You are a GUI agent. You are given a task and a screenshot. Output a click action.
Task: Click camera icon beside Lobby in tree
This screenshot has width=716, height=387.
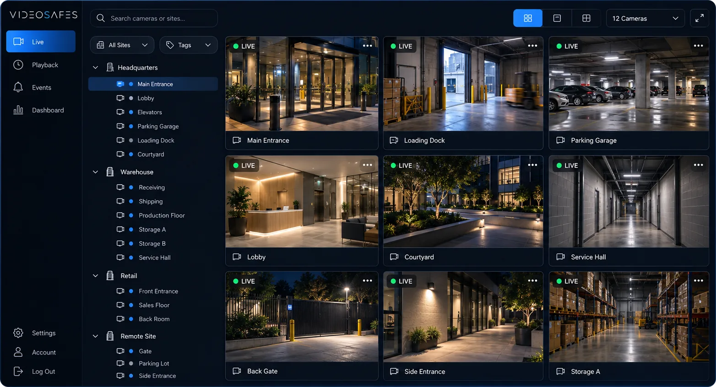(120, 98)
